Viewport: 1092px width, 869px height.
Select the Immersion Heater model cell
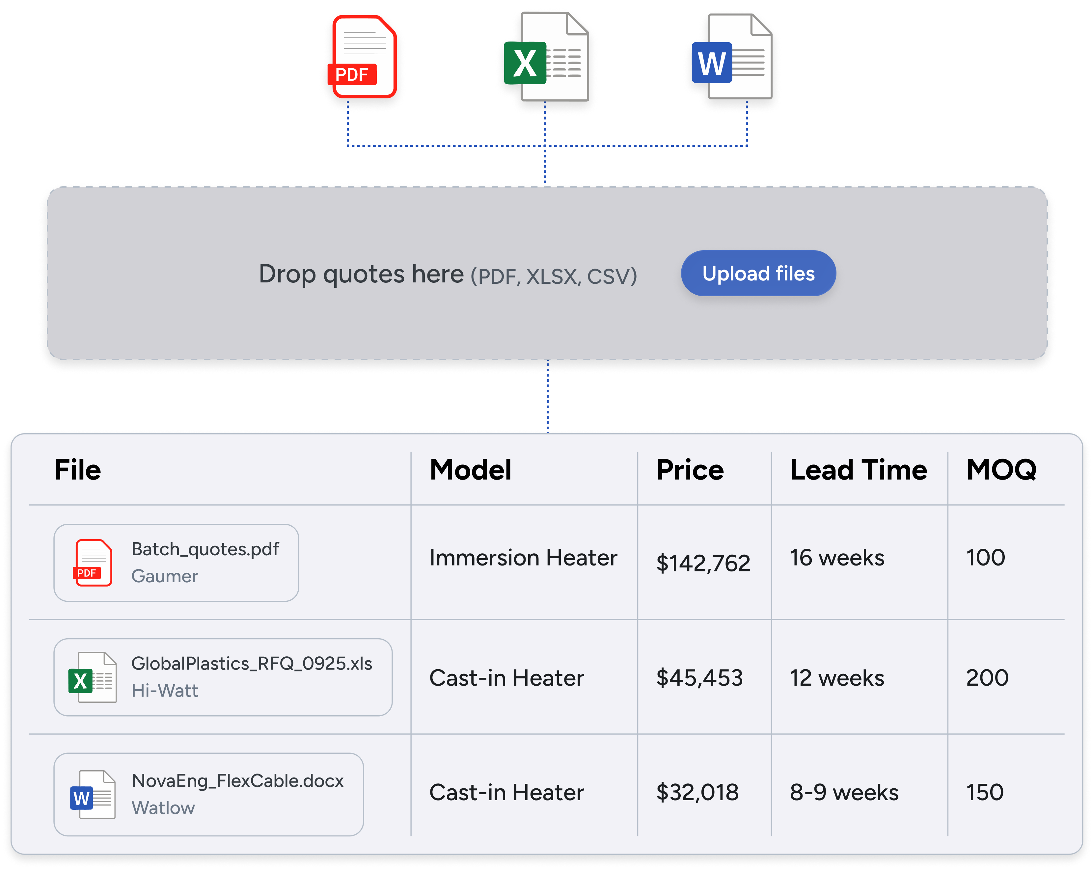click(x=523, y=558)
